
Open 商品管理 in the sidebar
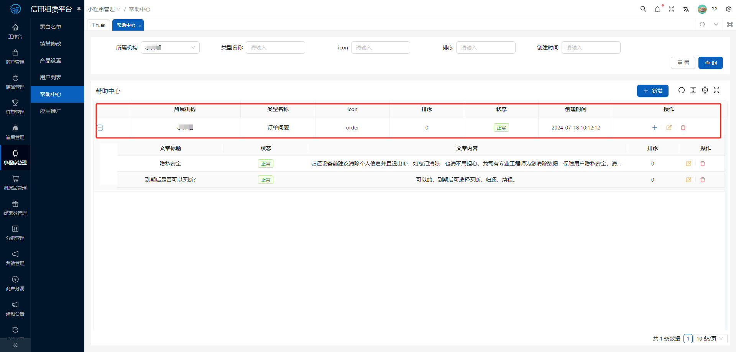[x=15, y=82]
